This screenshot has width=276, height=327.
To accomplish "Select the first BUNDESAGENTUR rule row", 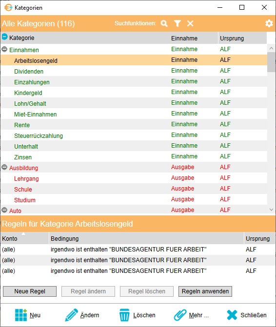I will 138,250.
